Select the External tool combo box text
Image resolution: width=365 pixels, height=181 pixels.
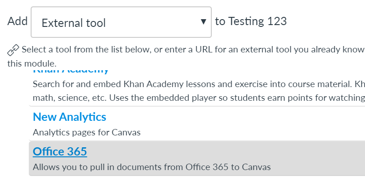coord(74,23)
